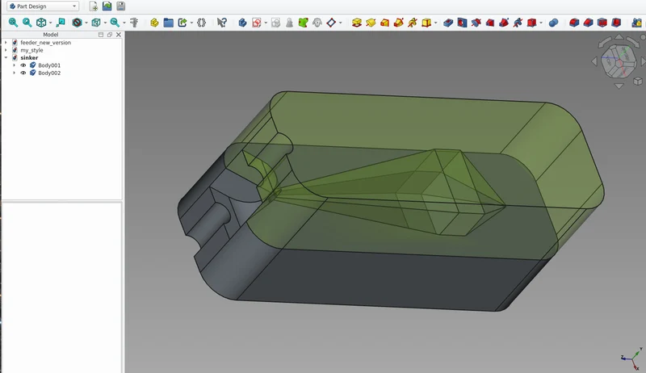
Task: Click the Create body icon
Action: [243, 23]
